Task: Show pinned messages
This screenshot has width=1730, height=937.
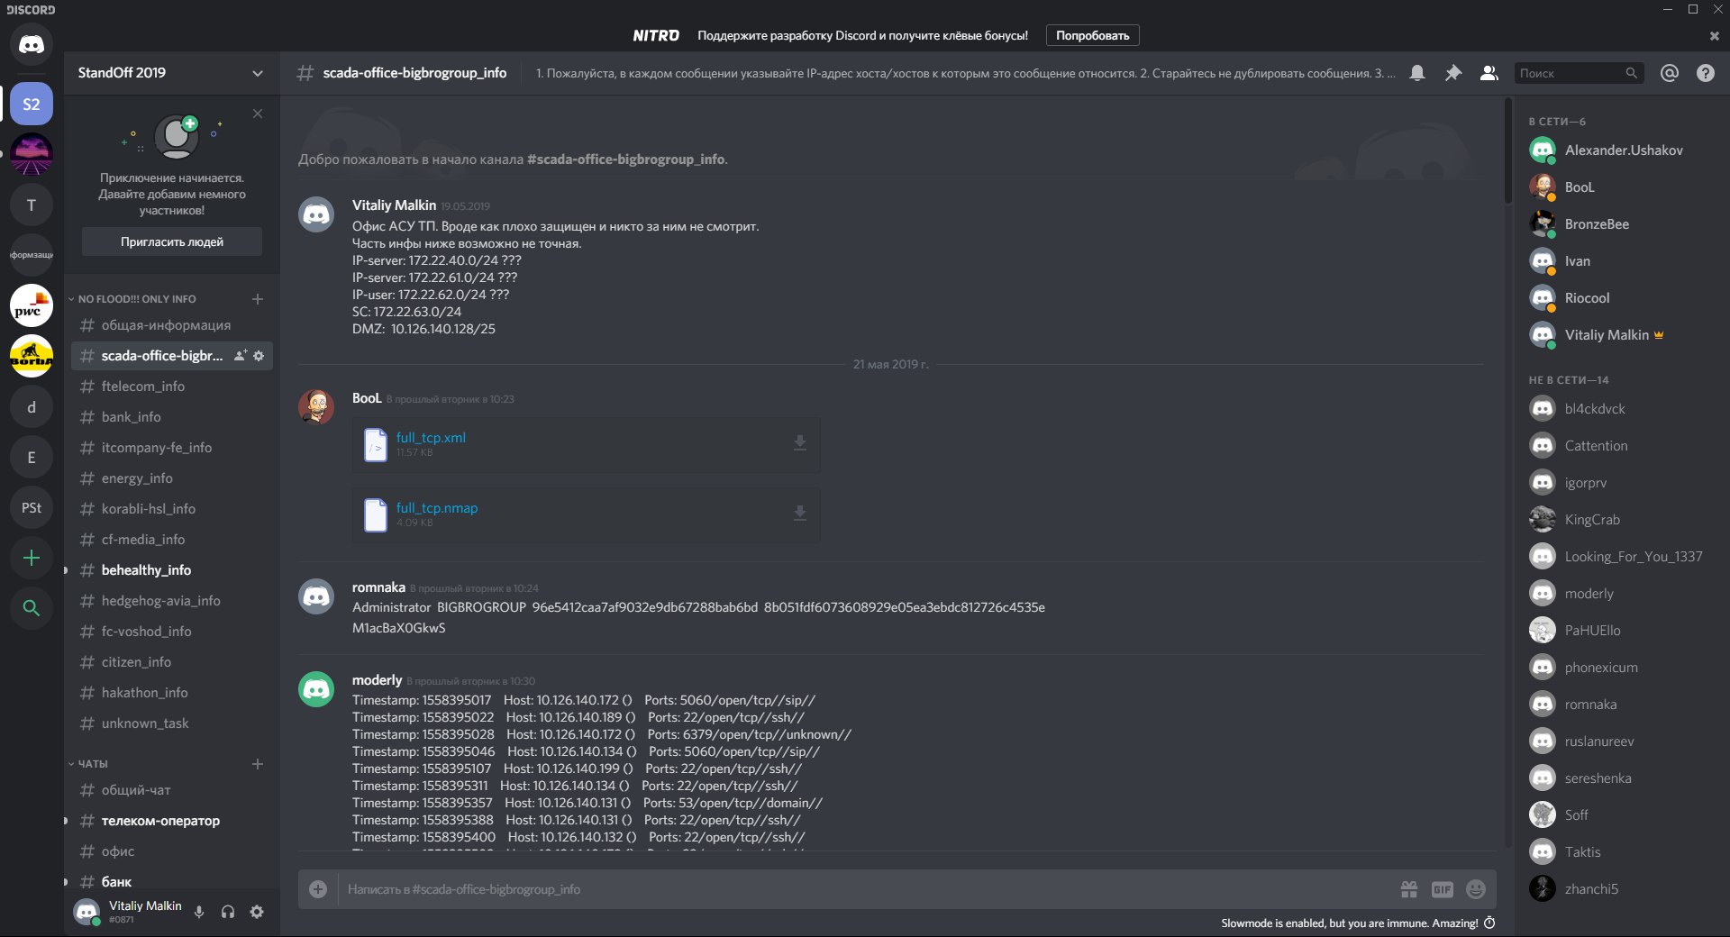Action: click(1453, 73)
